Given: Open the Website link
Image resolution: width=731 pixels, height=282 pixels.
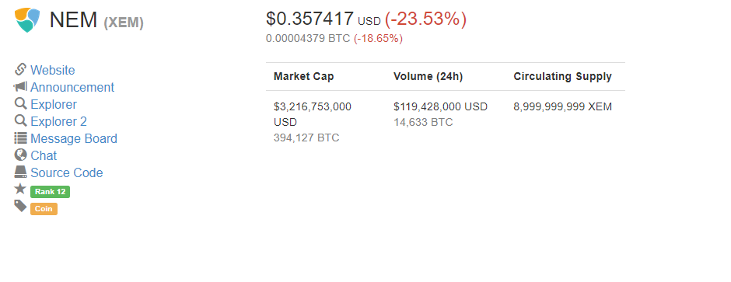Looking at the screenshot, I should [x=53, y=70].
